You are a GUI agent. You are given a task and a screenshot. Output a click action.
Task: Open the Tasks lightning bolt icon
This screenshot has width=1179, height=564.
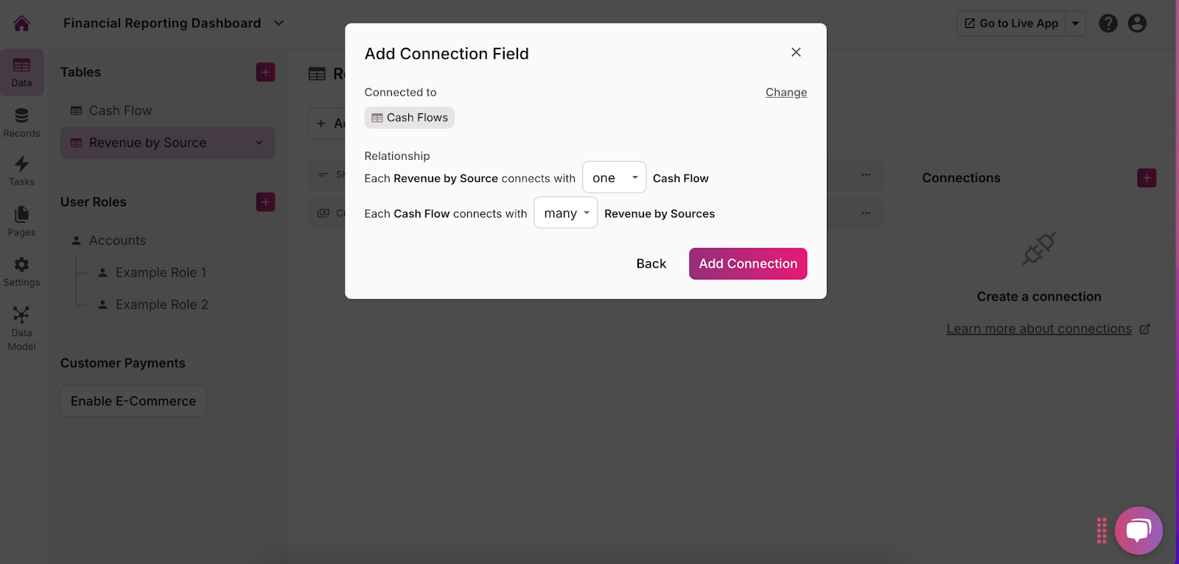click(x=21, y=171)
